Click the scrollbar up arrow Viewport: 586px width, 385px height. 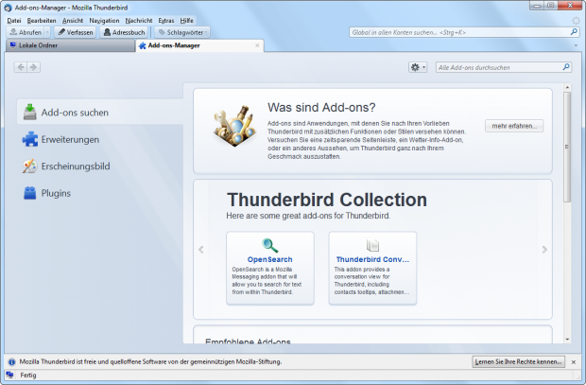click(x=567, y=87)
